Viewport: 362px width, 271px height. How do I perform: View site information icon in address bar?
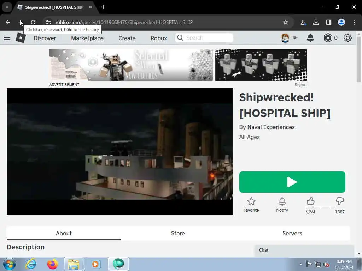click(x=48, y=22)
